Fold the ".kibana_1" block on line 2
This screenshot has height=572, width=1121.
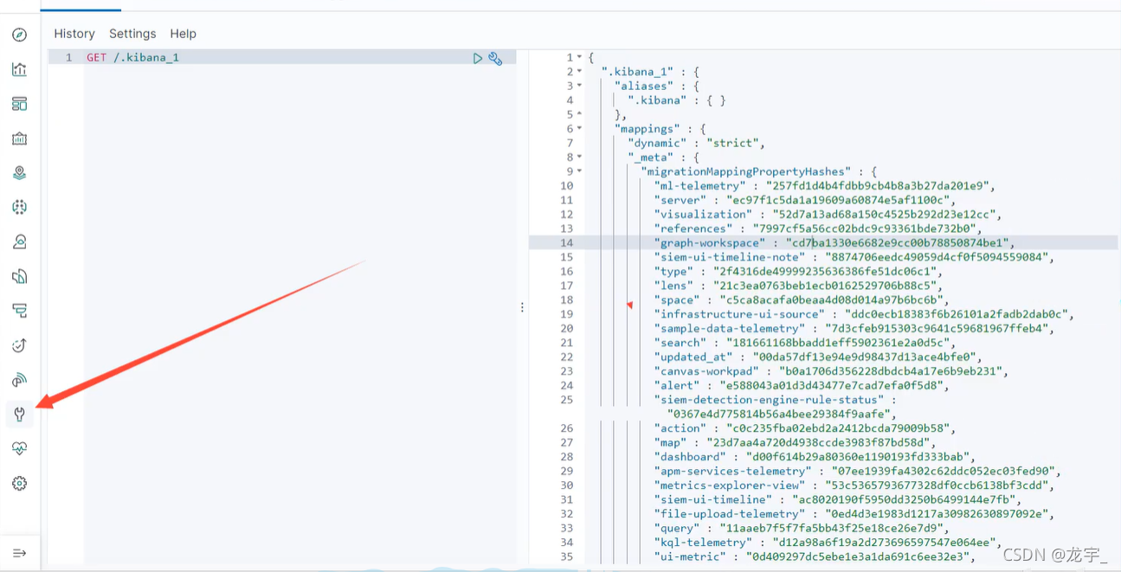(580, 72)
